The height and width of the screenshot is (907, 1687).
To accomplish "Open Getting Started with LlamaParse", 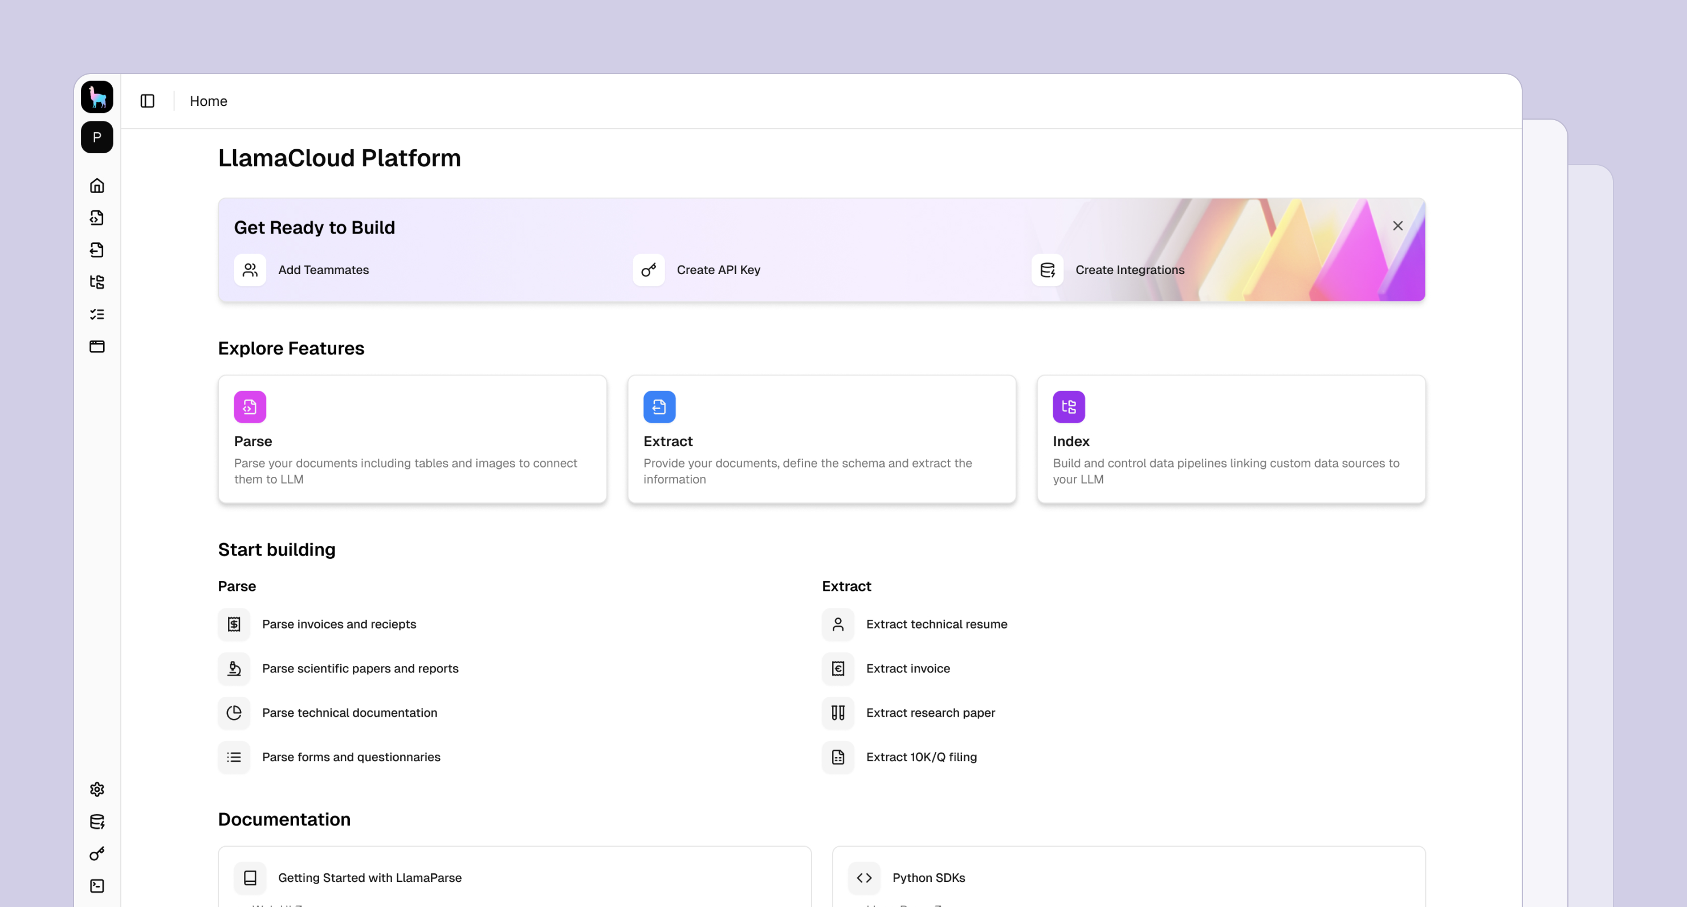I will (x=370, y=877).
